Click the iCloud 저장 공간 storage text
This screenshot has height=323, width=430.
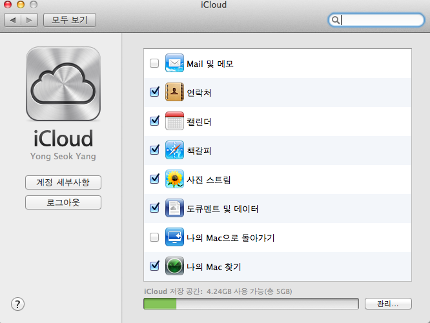218,291
